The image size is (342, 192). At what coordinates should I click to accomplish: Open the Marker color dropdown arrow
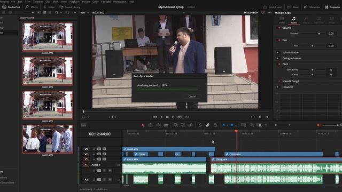[236, 125]
